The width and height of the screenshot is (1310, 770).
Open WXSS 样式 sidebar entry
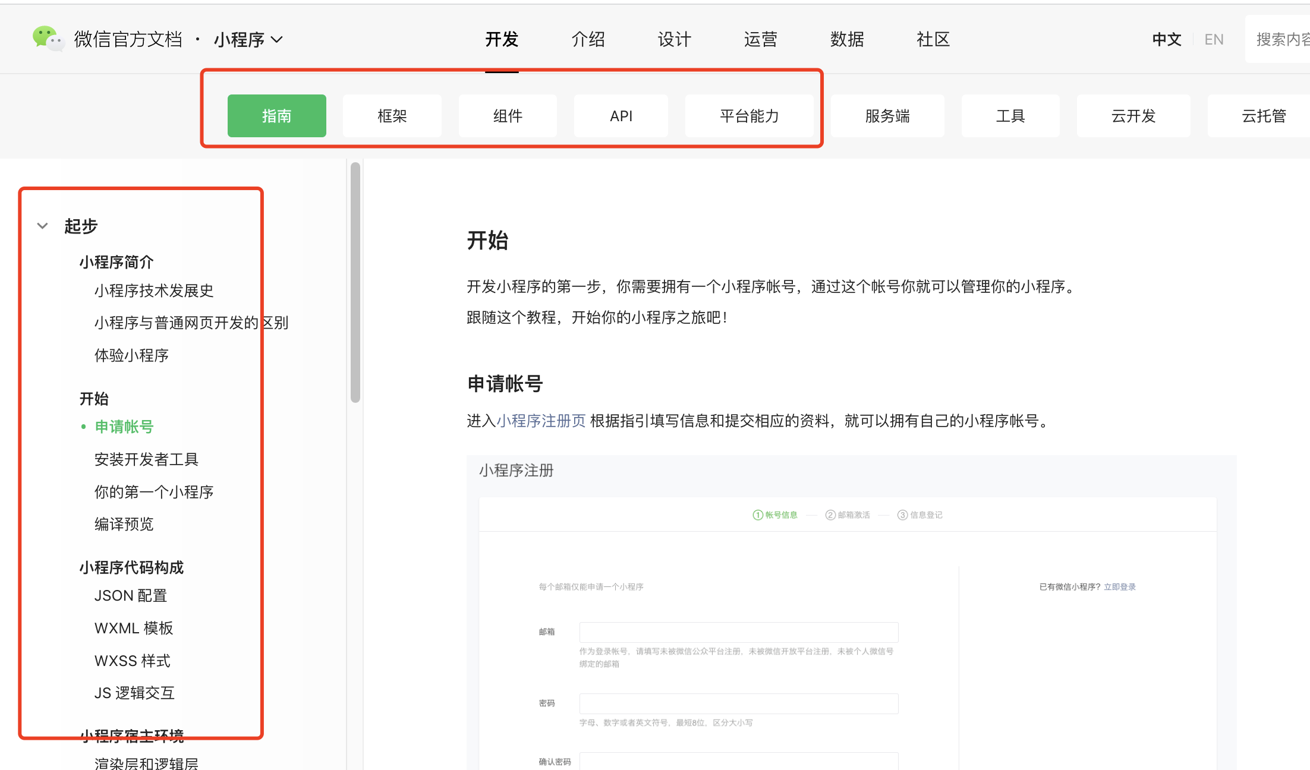[133, 661]
